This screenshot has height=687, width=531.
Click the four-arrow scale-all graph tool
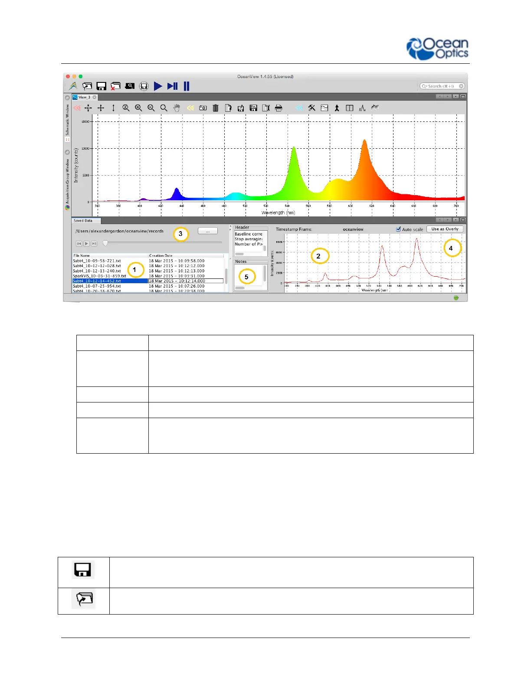pyautogui.click(x=88, y=108)
